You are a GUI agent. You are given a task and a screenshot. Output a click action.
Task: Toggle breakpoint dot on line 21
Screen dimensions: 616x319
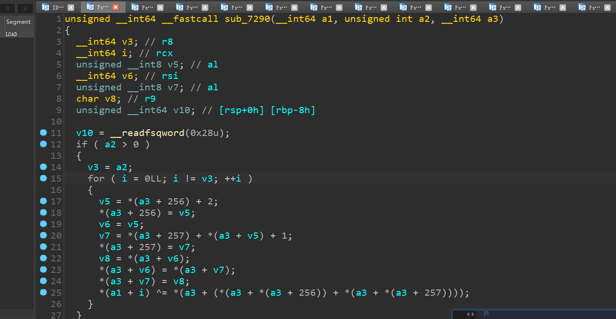(x=43, y=247)
